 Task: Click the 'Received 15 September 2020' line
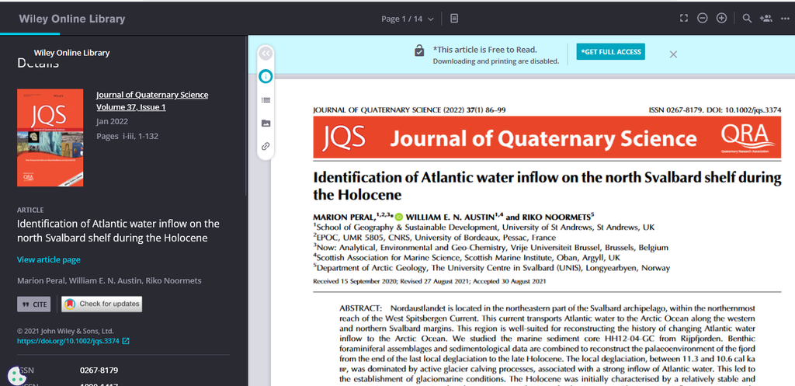(x=429, y=281)
